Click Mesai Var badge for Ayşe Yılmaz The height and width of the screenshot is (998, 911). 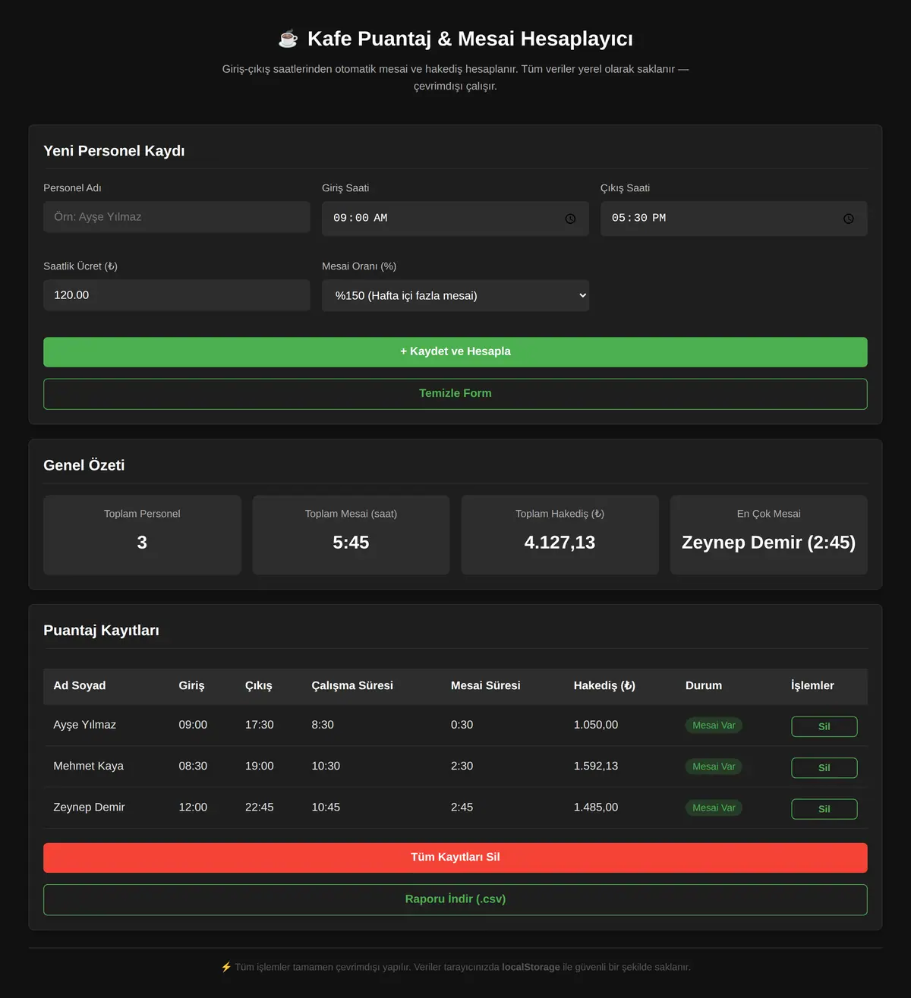[714, 726]
